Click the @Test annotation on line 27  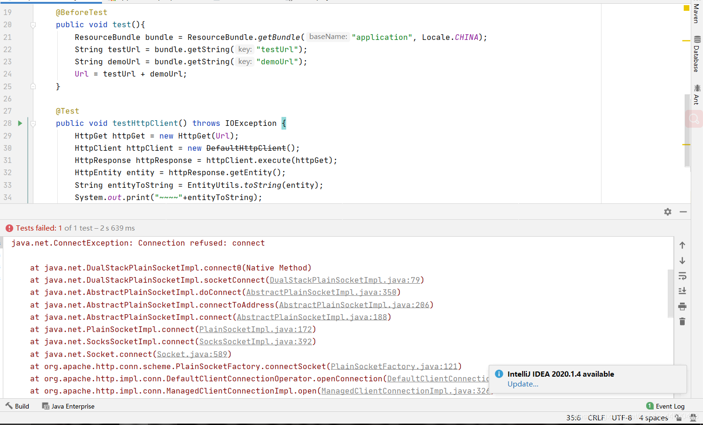coord(68,111)
